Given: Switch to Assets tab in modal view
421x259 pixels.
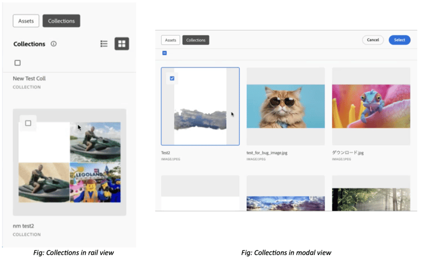Looking at the screenshot, I should tap(171, 40).
